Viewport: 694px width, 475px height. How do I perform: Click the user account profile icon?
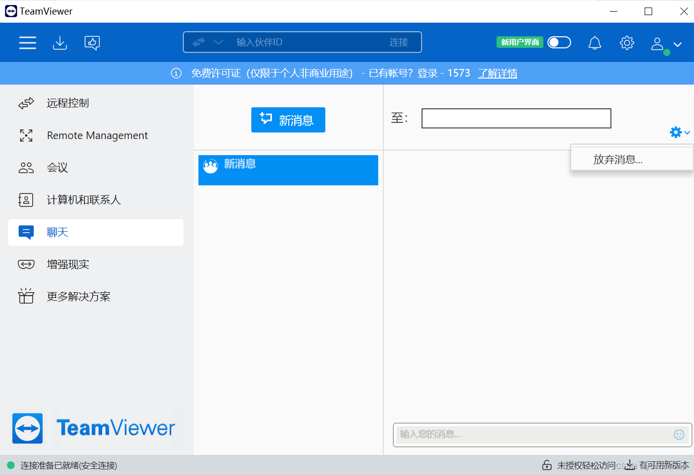coord(658,44)
